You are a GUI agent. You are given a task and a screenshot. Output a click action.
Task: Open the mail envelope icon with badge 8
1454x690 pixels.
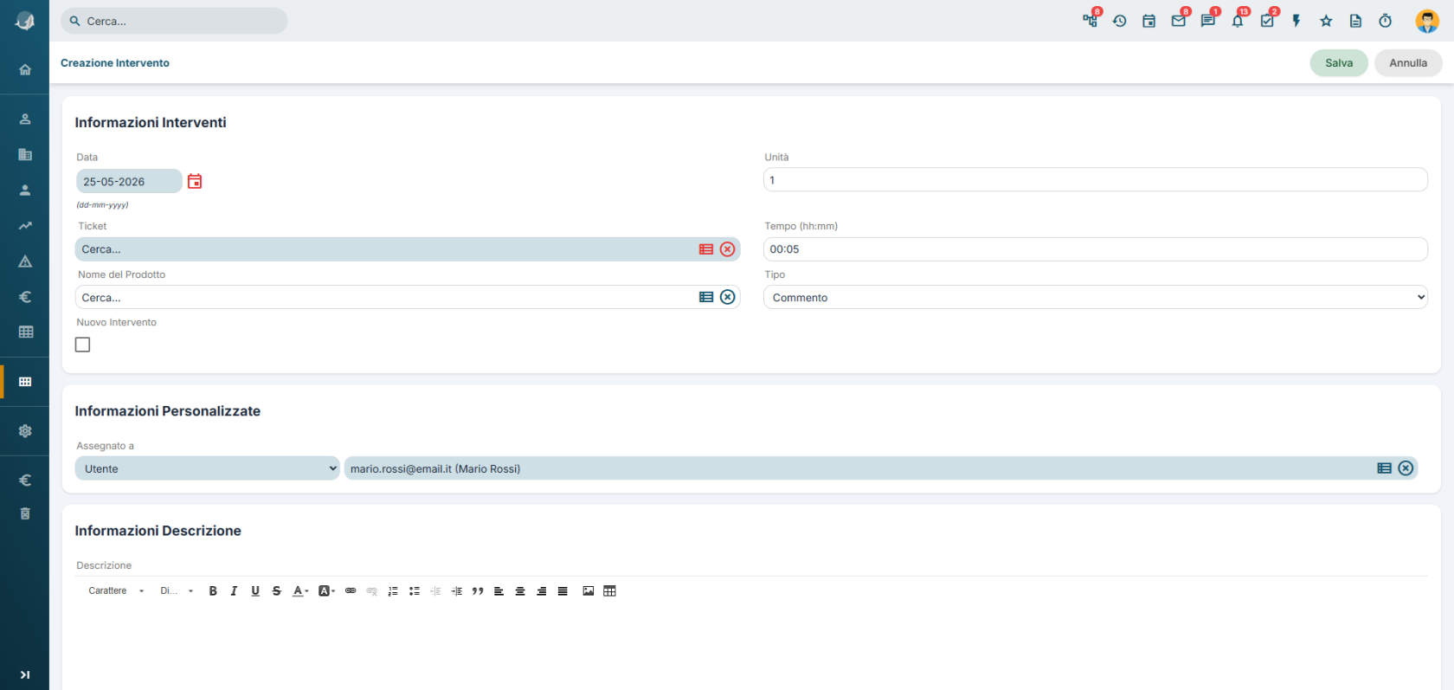[1179, 21]
